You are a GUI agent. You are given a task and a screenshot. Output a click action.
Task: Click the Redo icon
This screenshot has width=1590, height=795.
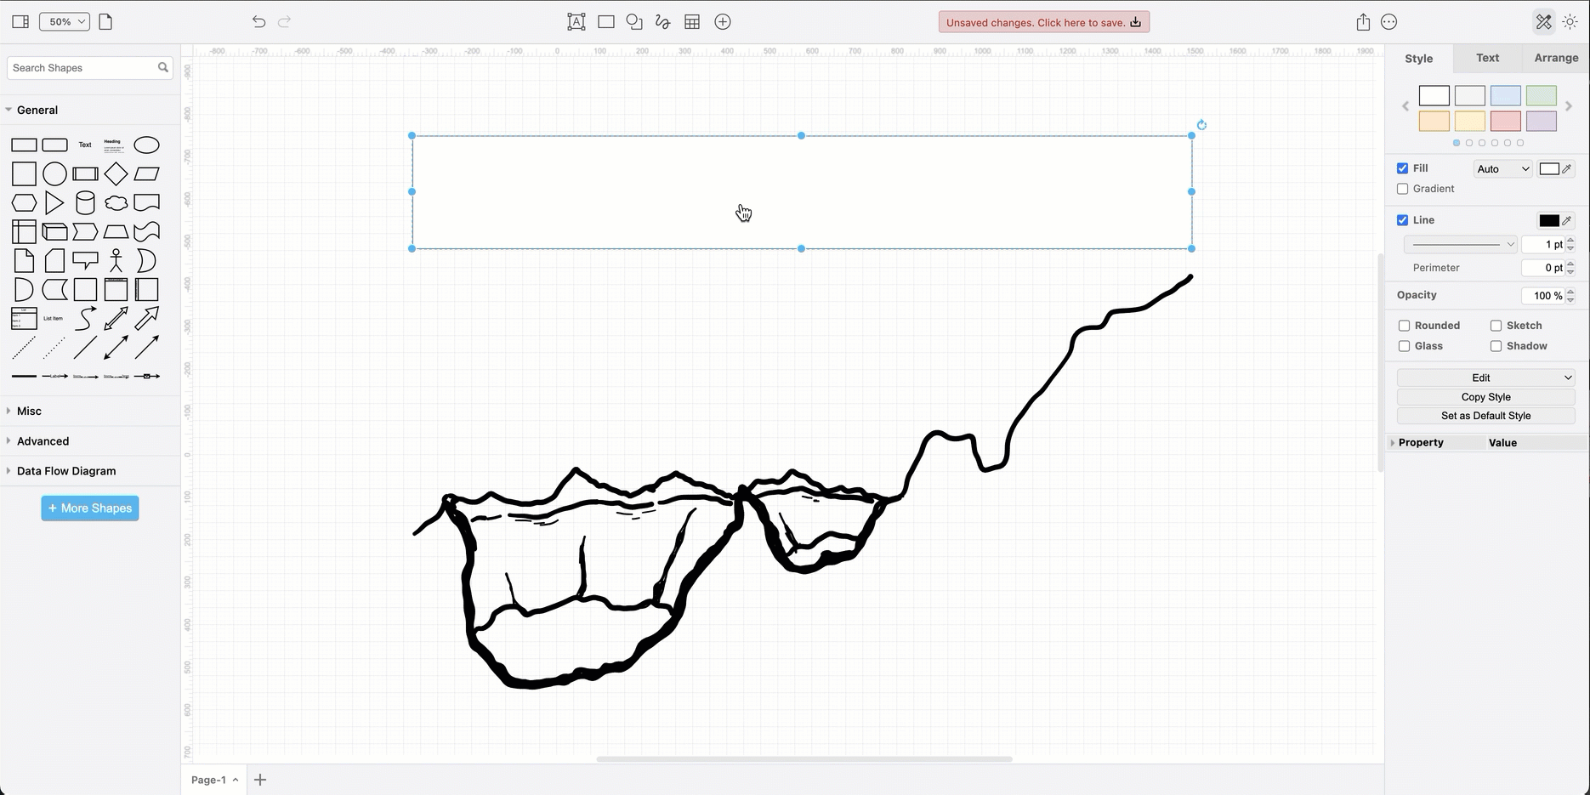point(284,21)
